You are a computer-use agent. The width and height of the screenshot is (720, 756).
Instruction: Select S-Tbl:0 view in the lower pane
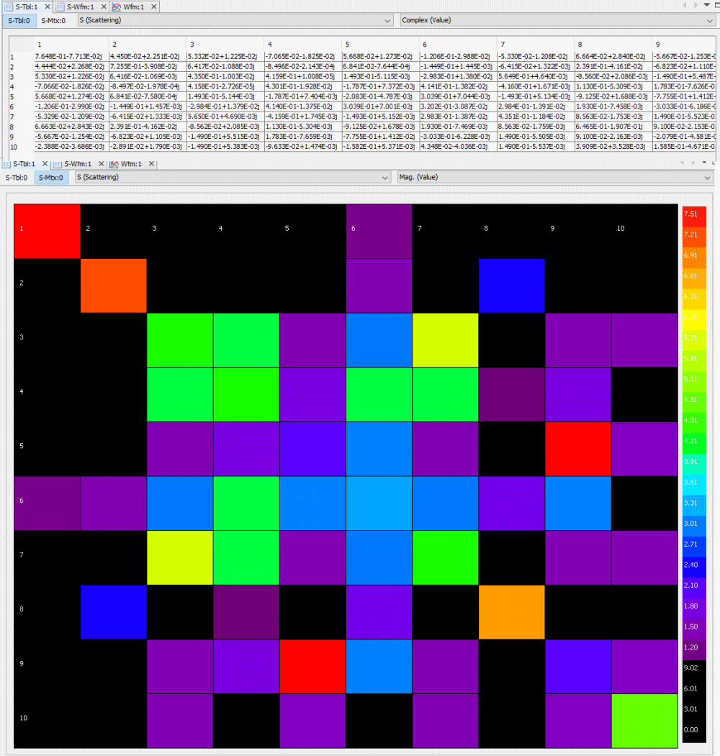click(x=17, y=178)
